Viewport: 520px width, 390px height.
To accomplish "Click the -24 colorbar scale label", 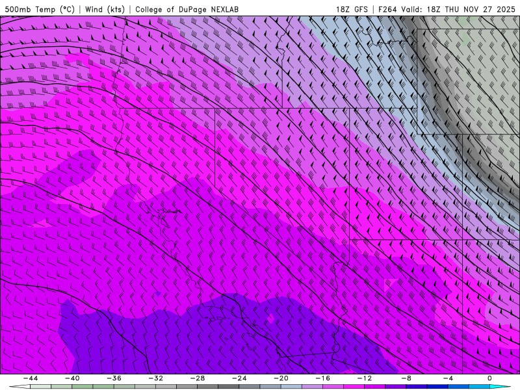I will 239,378.
